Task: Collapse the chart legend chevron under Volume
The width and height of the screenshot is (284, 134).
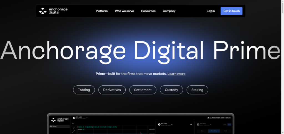Action: pos(79,132)
